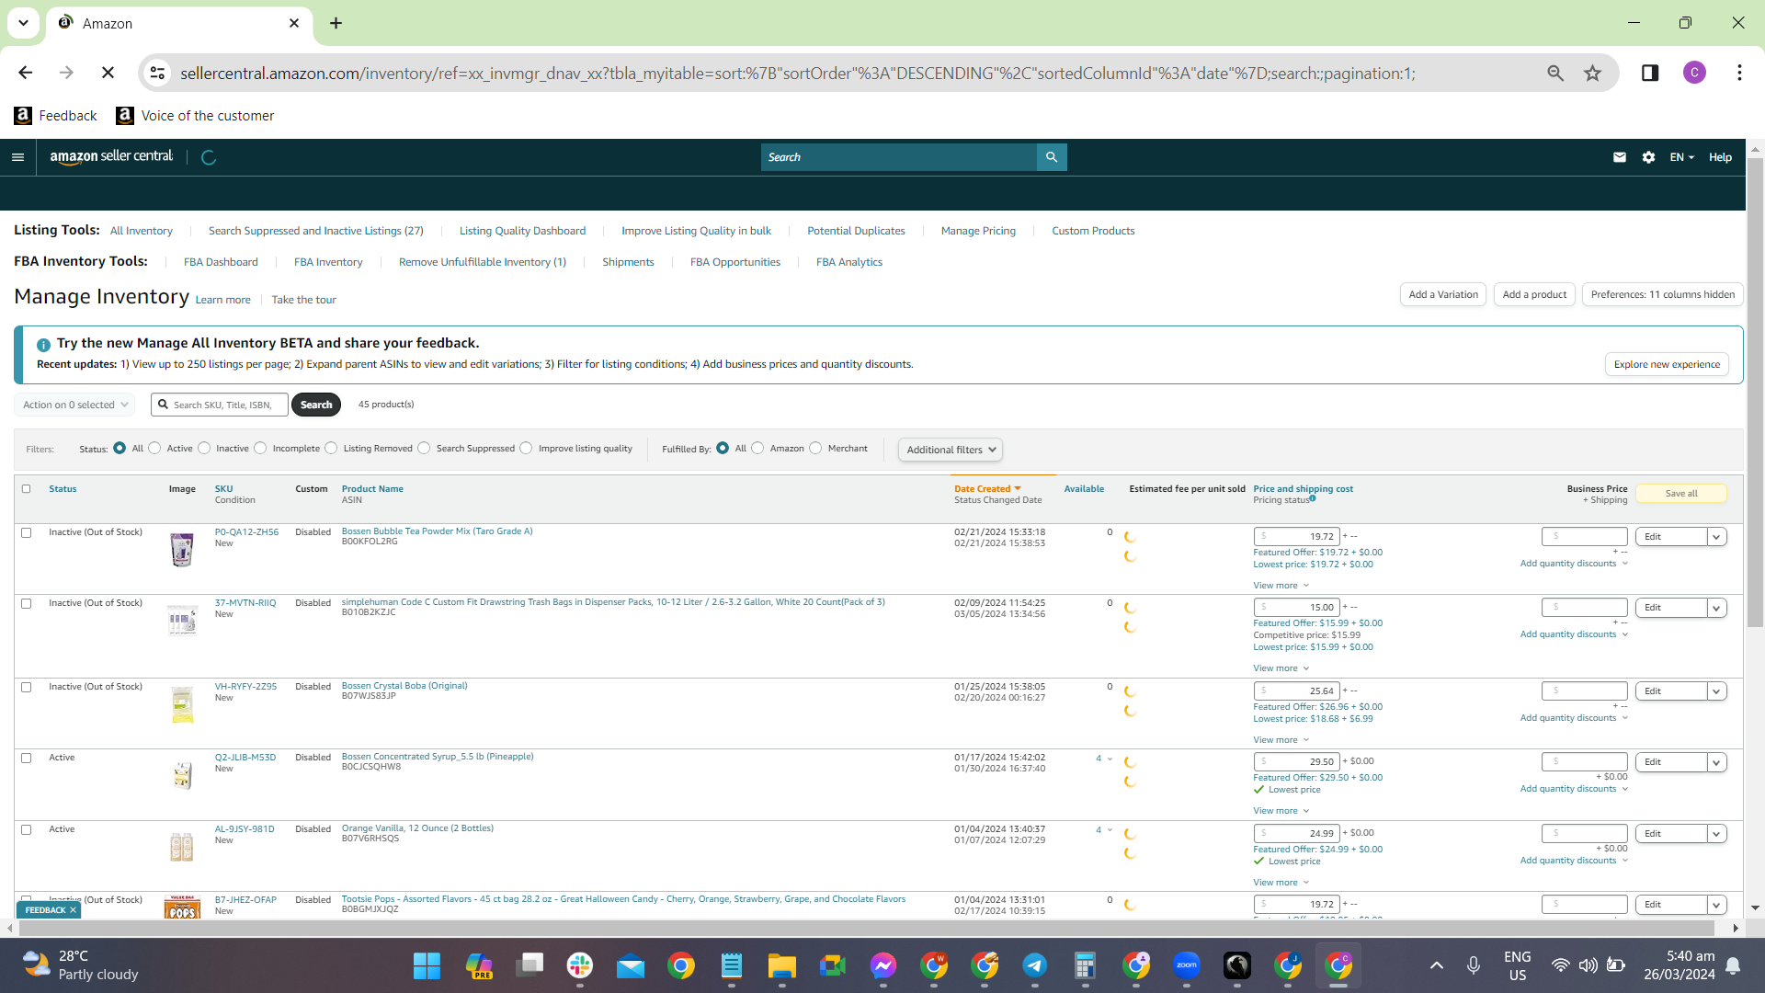Open Chrome's three-dot menu
Screen dimensions: 1765x993
tap(1739, 73)
